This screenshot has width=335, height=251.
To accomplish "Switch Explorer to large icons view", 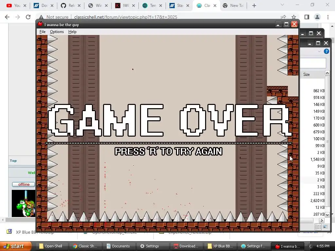I will tap(325, 227).
